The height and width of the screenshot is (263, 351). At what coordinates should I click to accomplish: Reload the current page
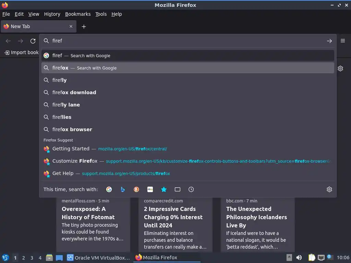click(x=33, y=41)
